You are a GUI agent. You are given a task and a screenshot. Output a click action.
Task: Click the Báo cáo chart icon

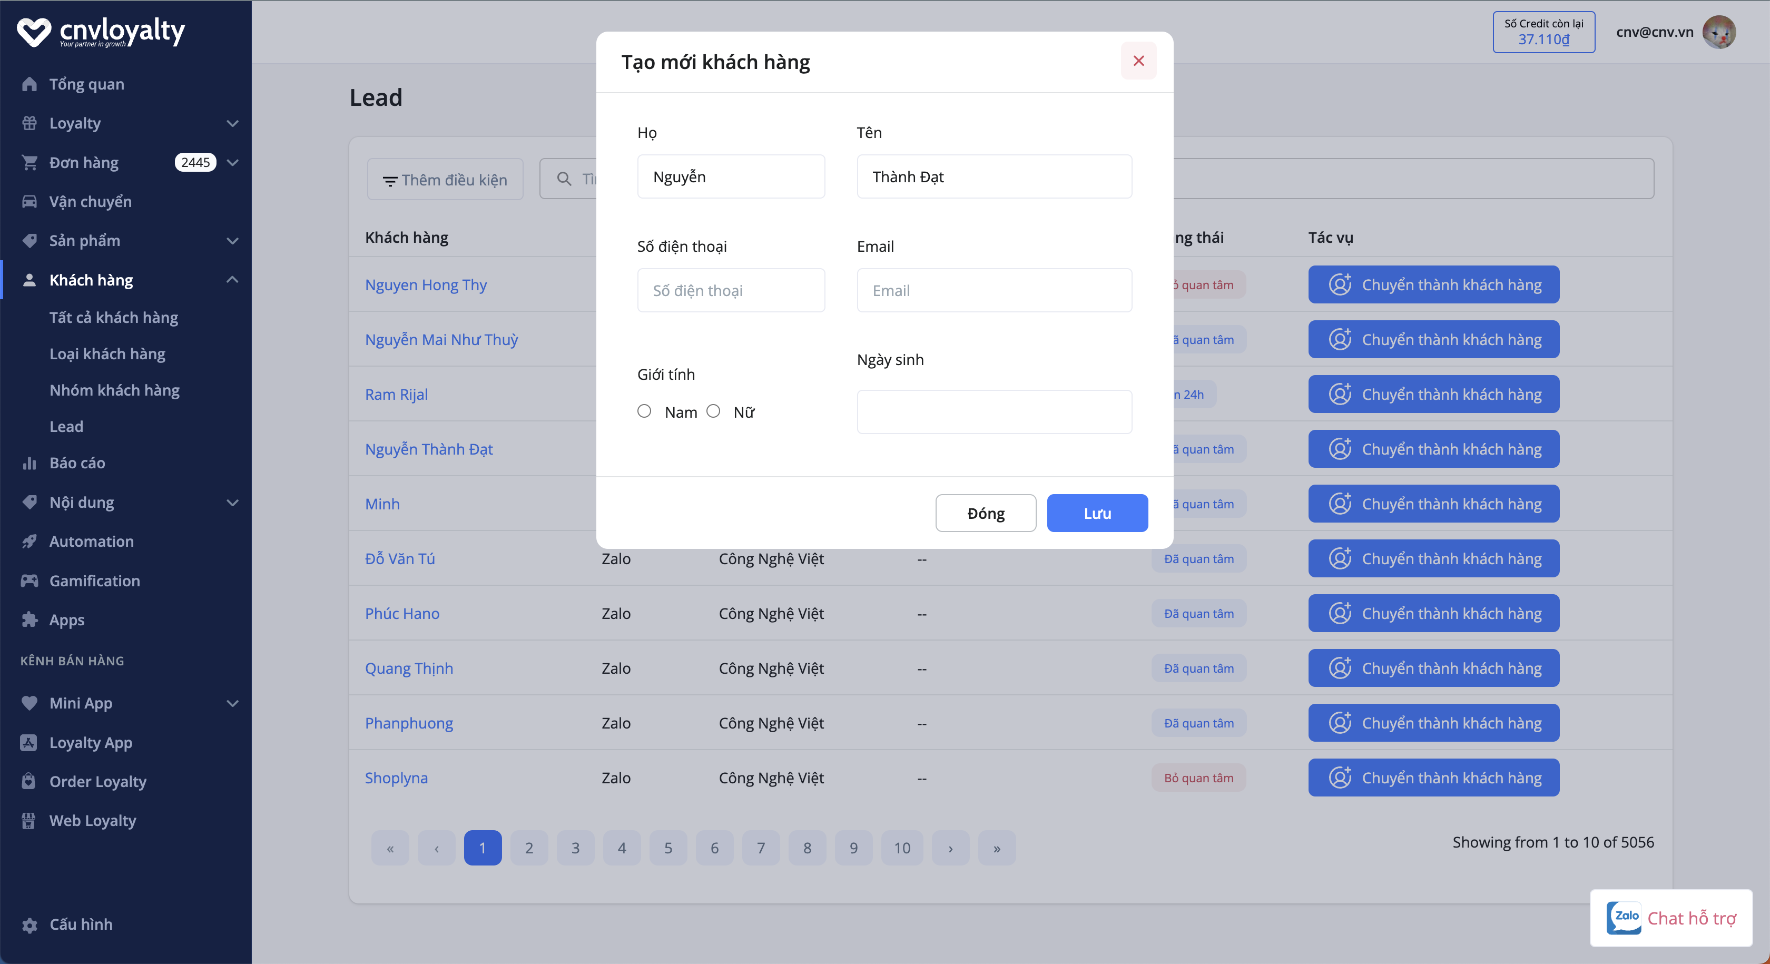[29, 463]
